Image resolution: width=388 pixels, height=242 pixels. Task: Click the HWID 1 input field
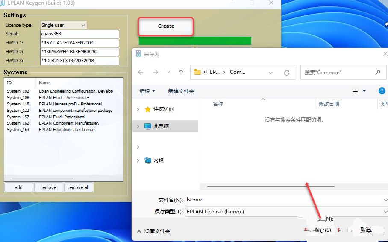tap(79, 43)
